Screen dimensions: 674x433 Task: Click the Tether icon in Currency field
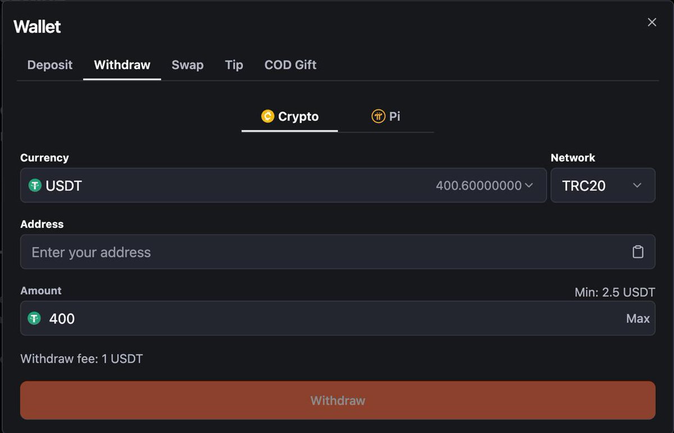(x=35, y=186)
